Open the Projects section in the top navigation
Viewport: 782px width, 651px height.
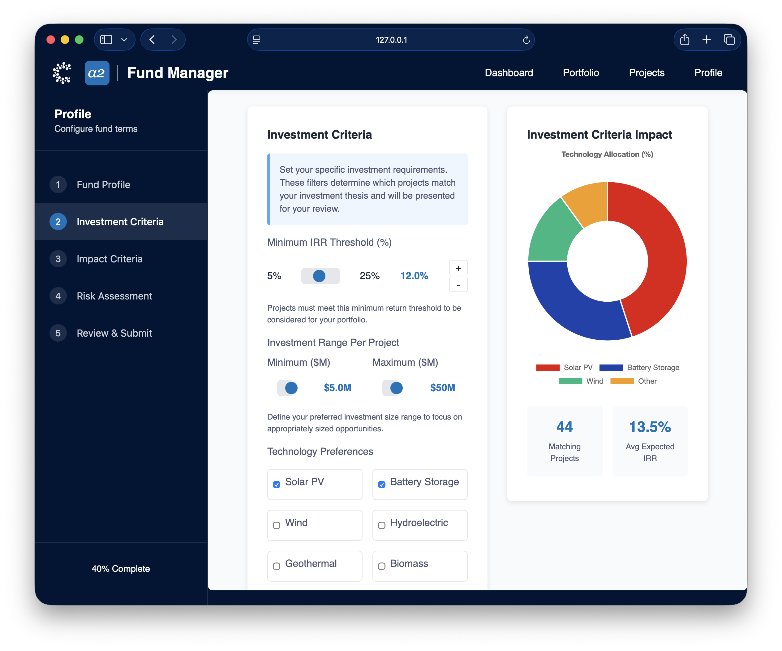tap(647, 73)
